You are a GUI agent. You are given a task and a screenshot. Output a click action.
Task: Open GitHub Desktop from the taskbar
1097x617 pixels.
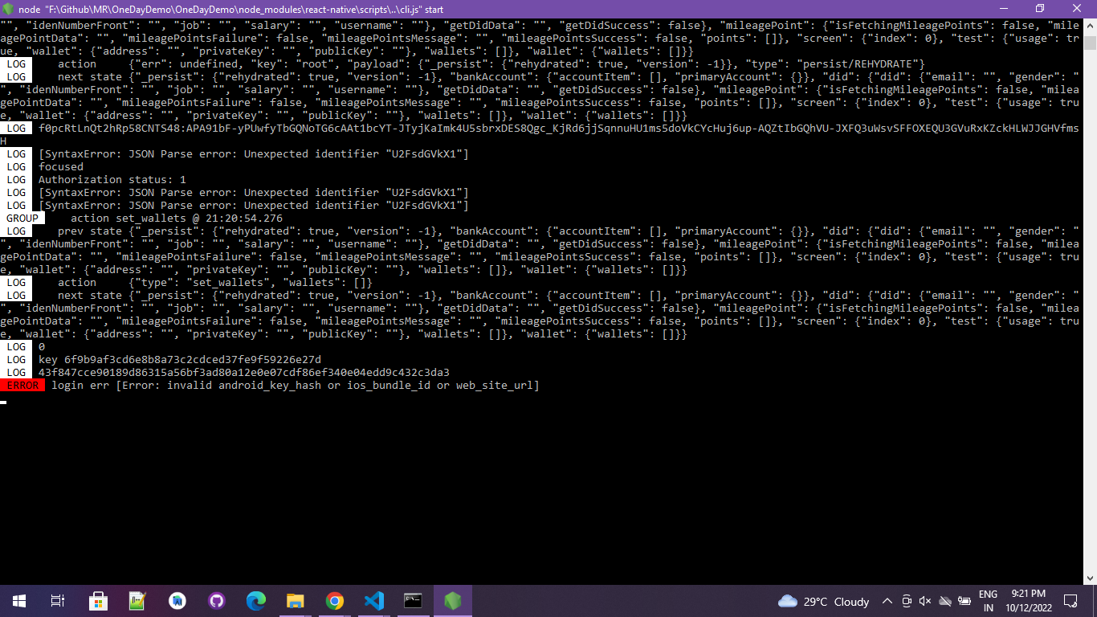218,600
